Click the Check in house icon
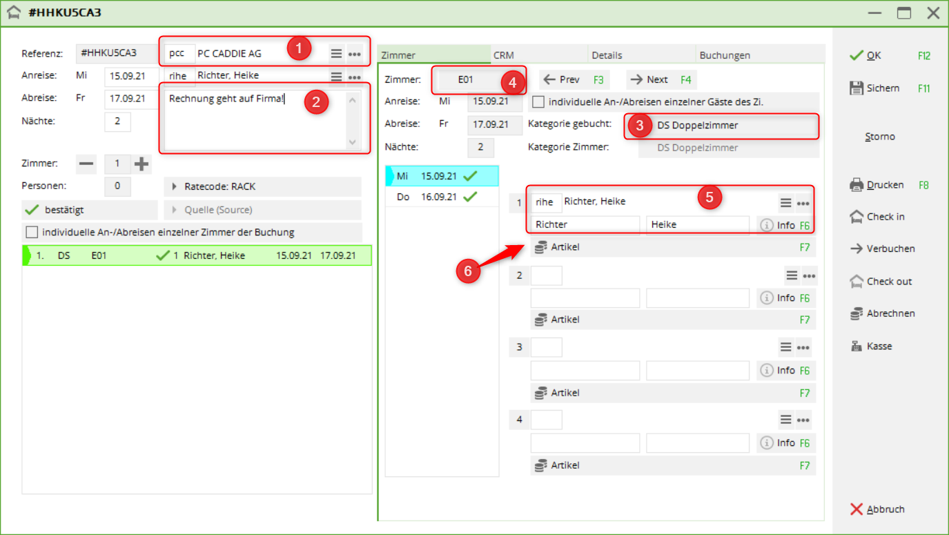The width and height of the screenshot is (949, 535). pos(857,217)
